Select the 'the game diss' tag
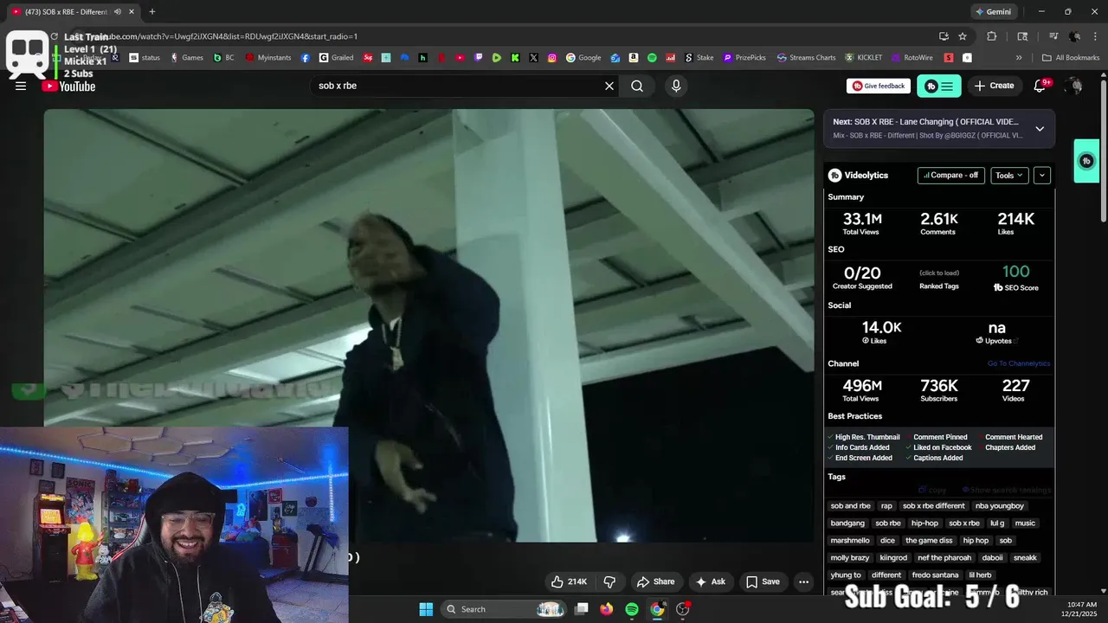The image size is (1108, 623). pos(929,541)
